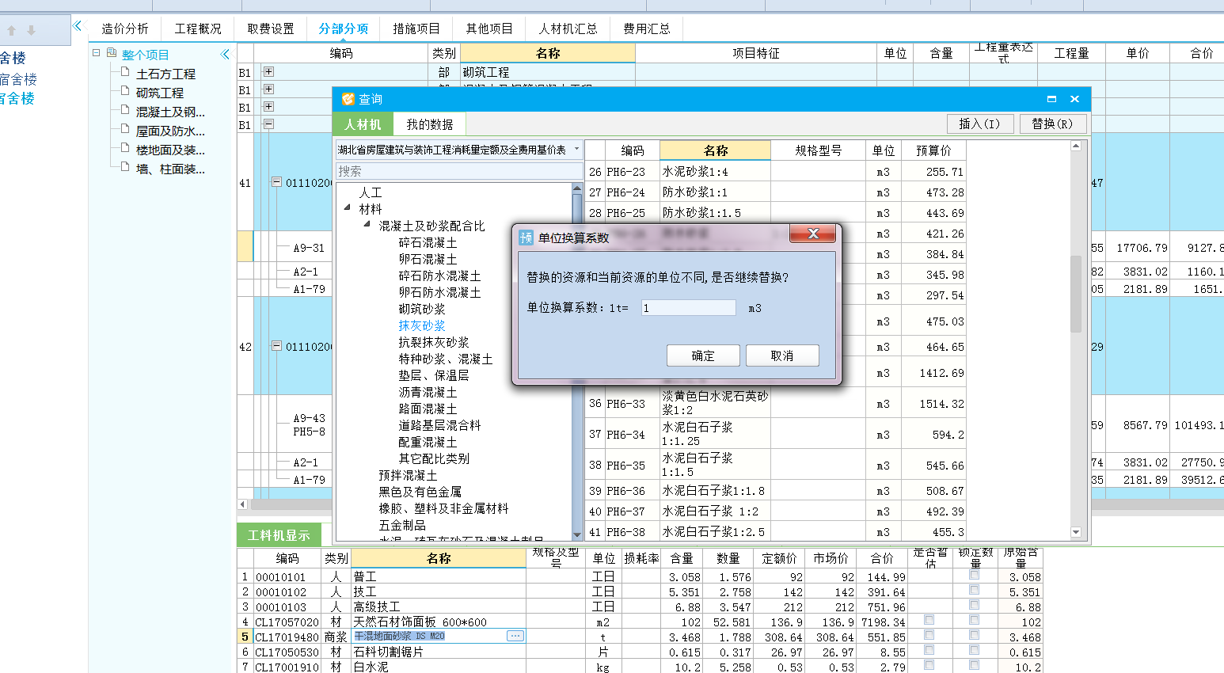Click 替换(R) button in 查询 dialog
Image resolution: width=1224 pixels, height=673 pixels.
[1052, 124]
